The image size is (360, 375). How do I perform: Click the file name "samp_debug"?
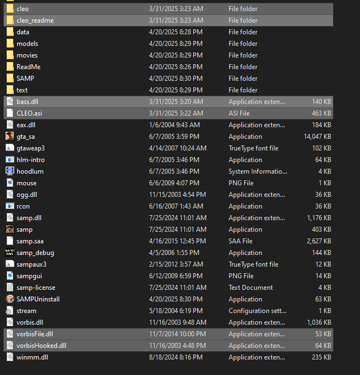click(35, 253)
